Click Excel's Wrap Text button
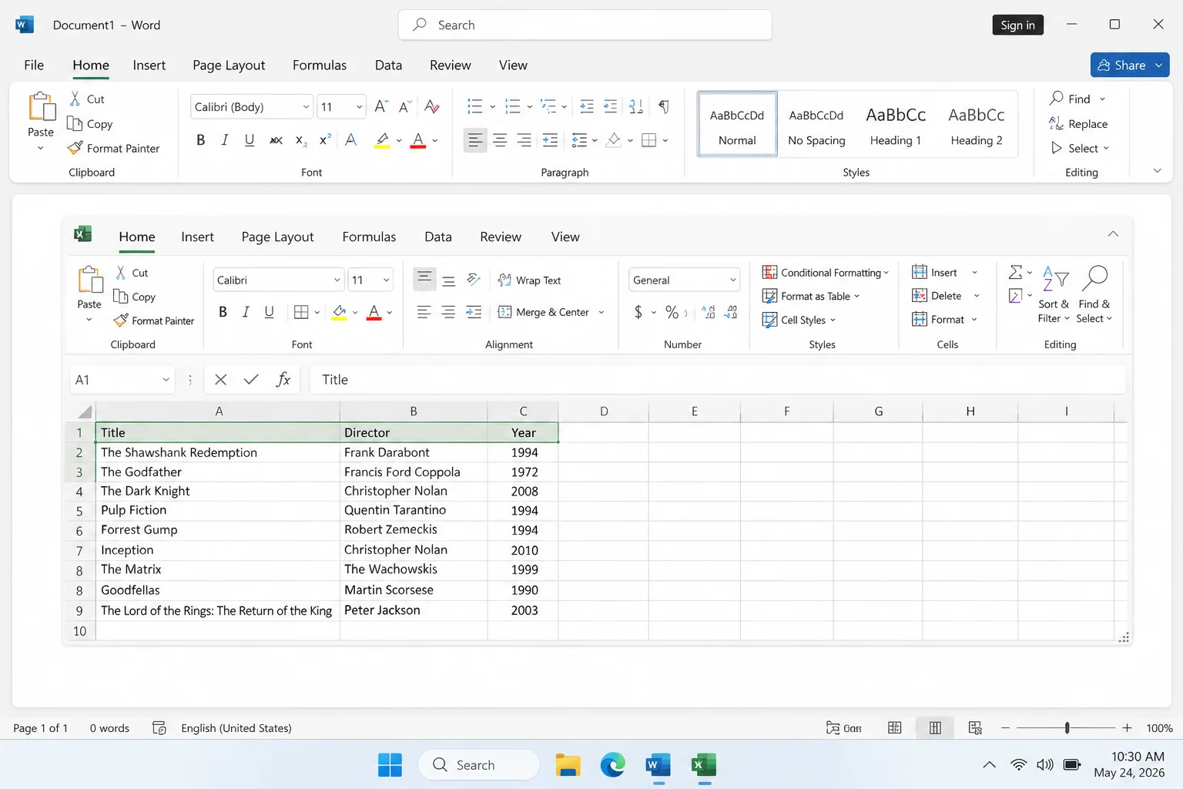 tap(529, 280)
